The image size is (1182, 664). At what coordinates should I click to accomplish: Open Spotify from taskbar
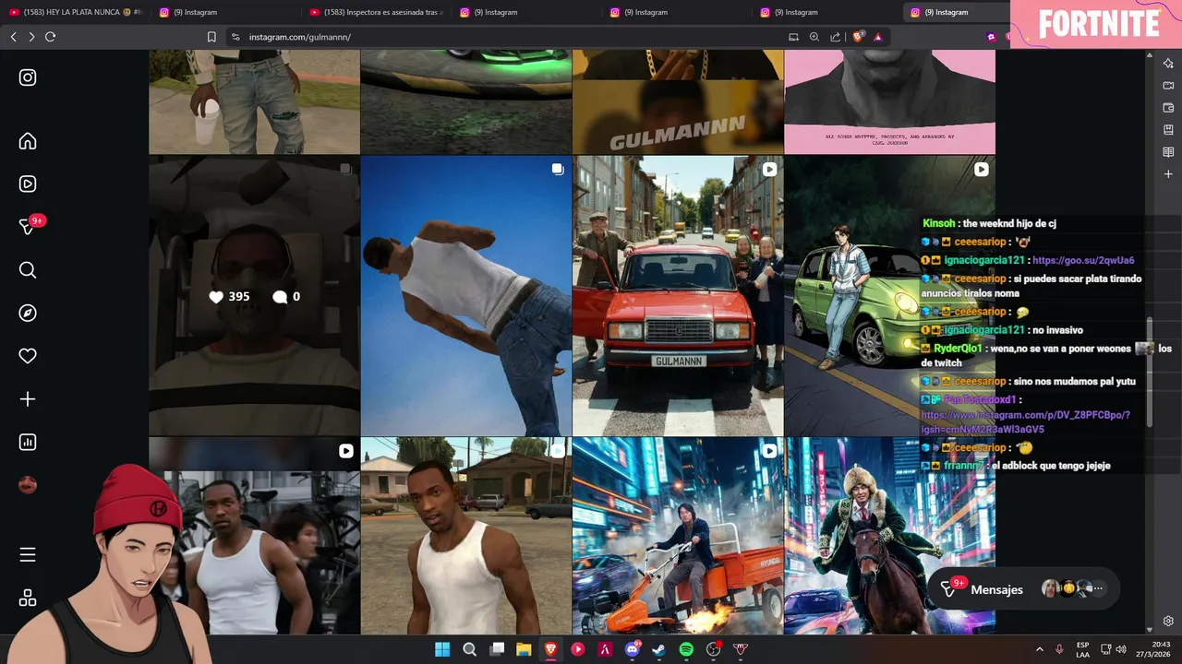[686, 649]
